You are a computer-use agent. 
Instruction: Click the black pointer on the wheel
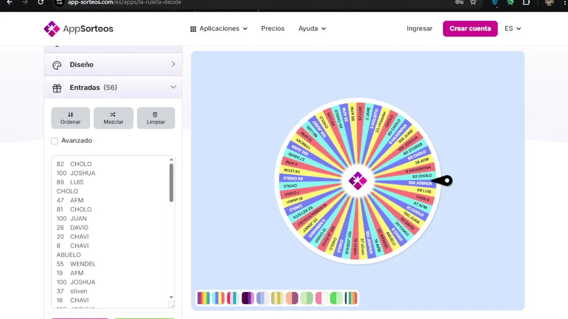[442, 180]
